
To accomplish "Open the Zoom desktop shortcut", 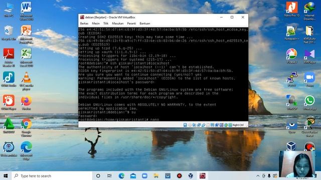I will pos(309,79).
